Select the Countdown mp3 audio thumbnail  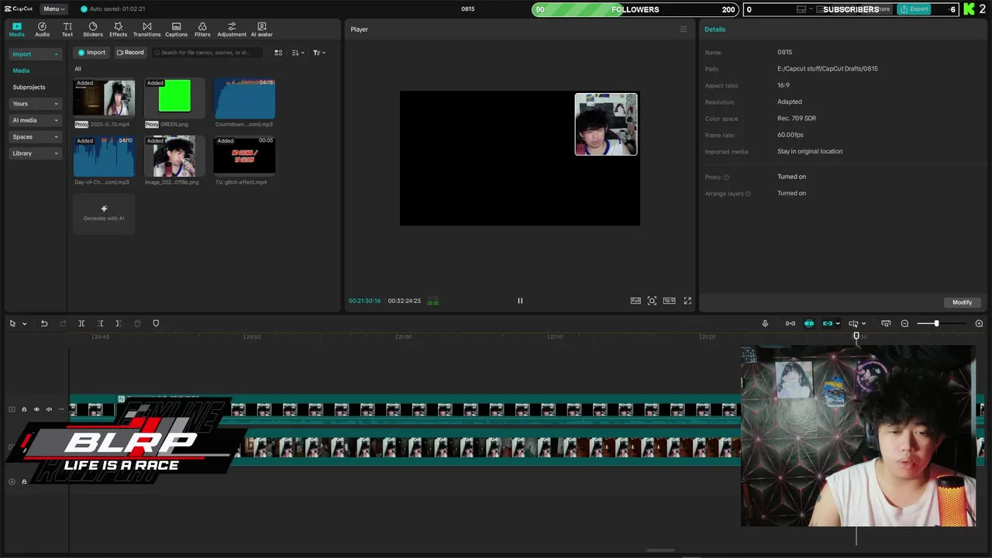245,98
